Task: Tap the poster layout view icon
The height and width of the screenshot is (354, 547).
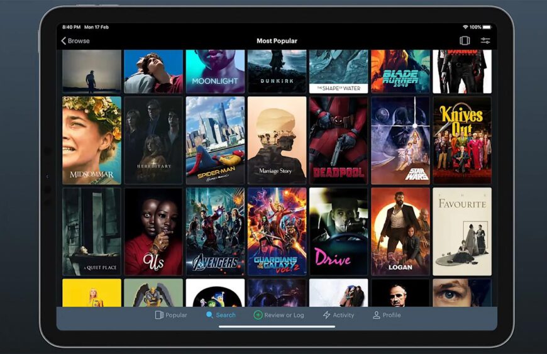Action: pyautogui.click(x=465, y=40)
